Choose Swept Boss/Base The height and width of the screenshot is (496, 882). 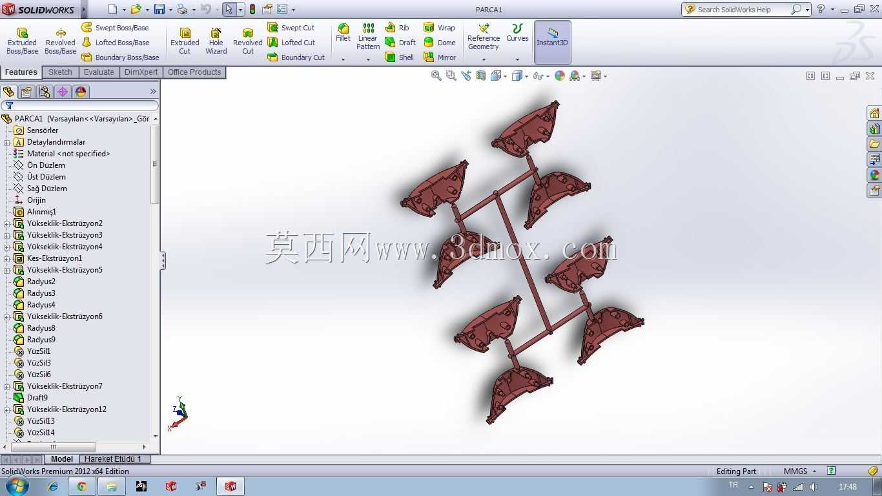point(116,28)
